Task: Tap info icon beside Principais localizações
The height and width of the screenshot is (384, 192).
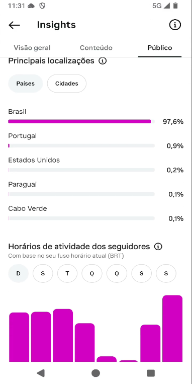Action: [x=103, y=61]
